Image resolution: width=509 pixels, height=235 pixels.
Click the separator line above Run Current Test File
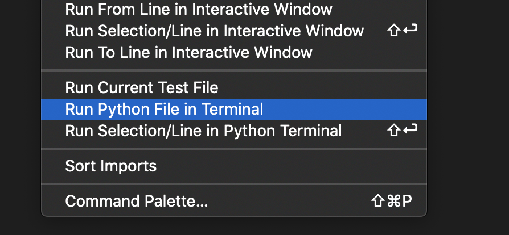coord(234,70)
